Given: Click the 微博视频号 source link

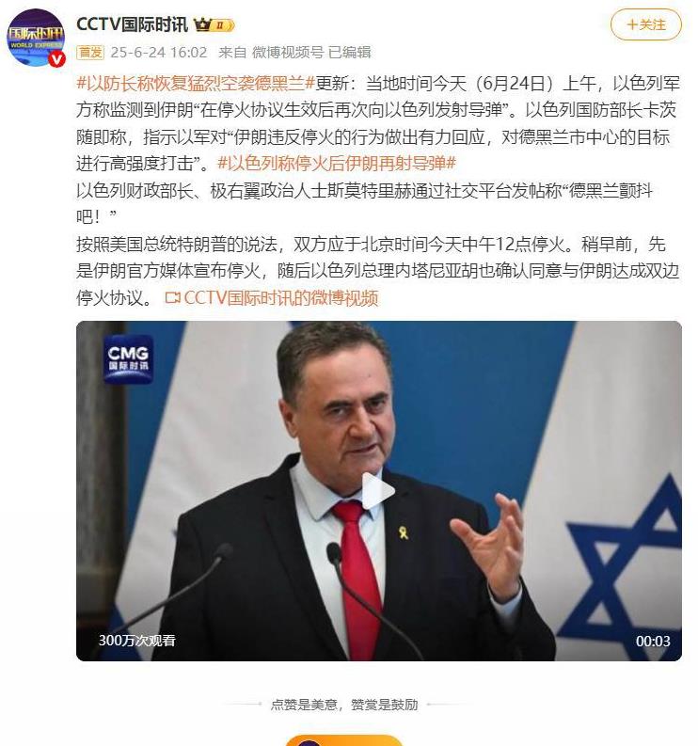Looking at the screenshot, I should coord(287,52).
